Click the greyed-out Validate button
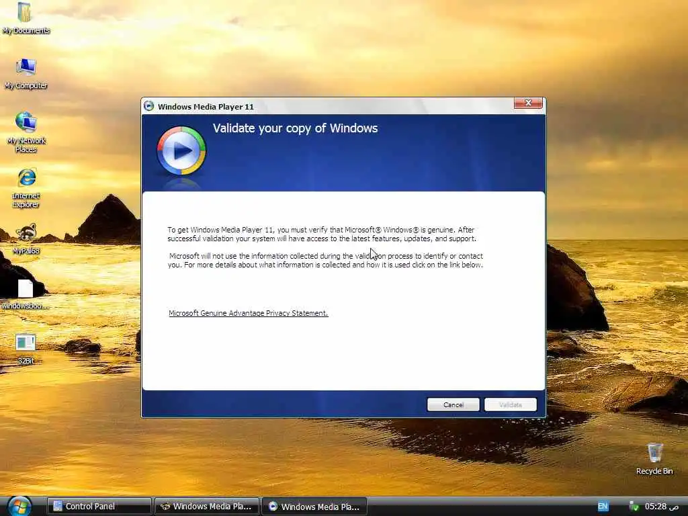Viewport: 688px width, 516px height. pyautogui.click(x=511, y=404)
